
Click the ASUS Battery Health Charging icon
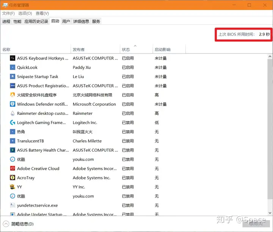click(13, 150)
